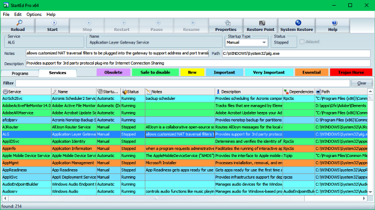Screen dimensions: 375x210
Task: Select the AppMgmt service row
Action: (184, 163)
